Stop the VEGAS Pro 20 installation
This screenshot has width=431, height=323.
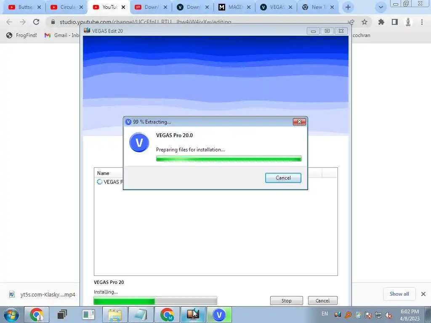(x=286, y=300)
